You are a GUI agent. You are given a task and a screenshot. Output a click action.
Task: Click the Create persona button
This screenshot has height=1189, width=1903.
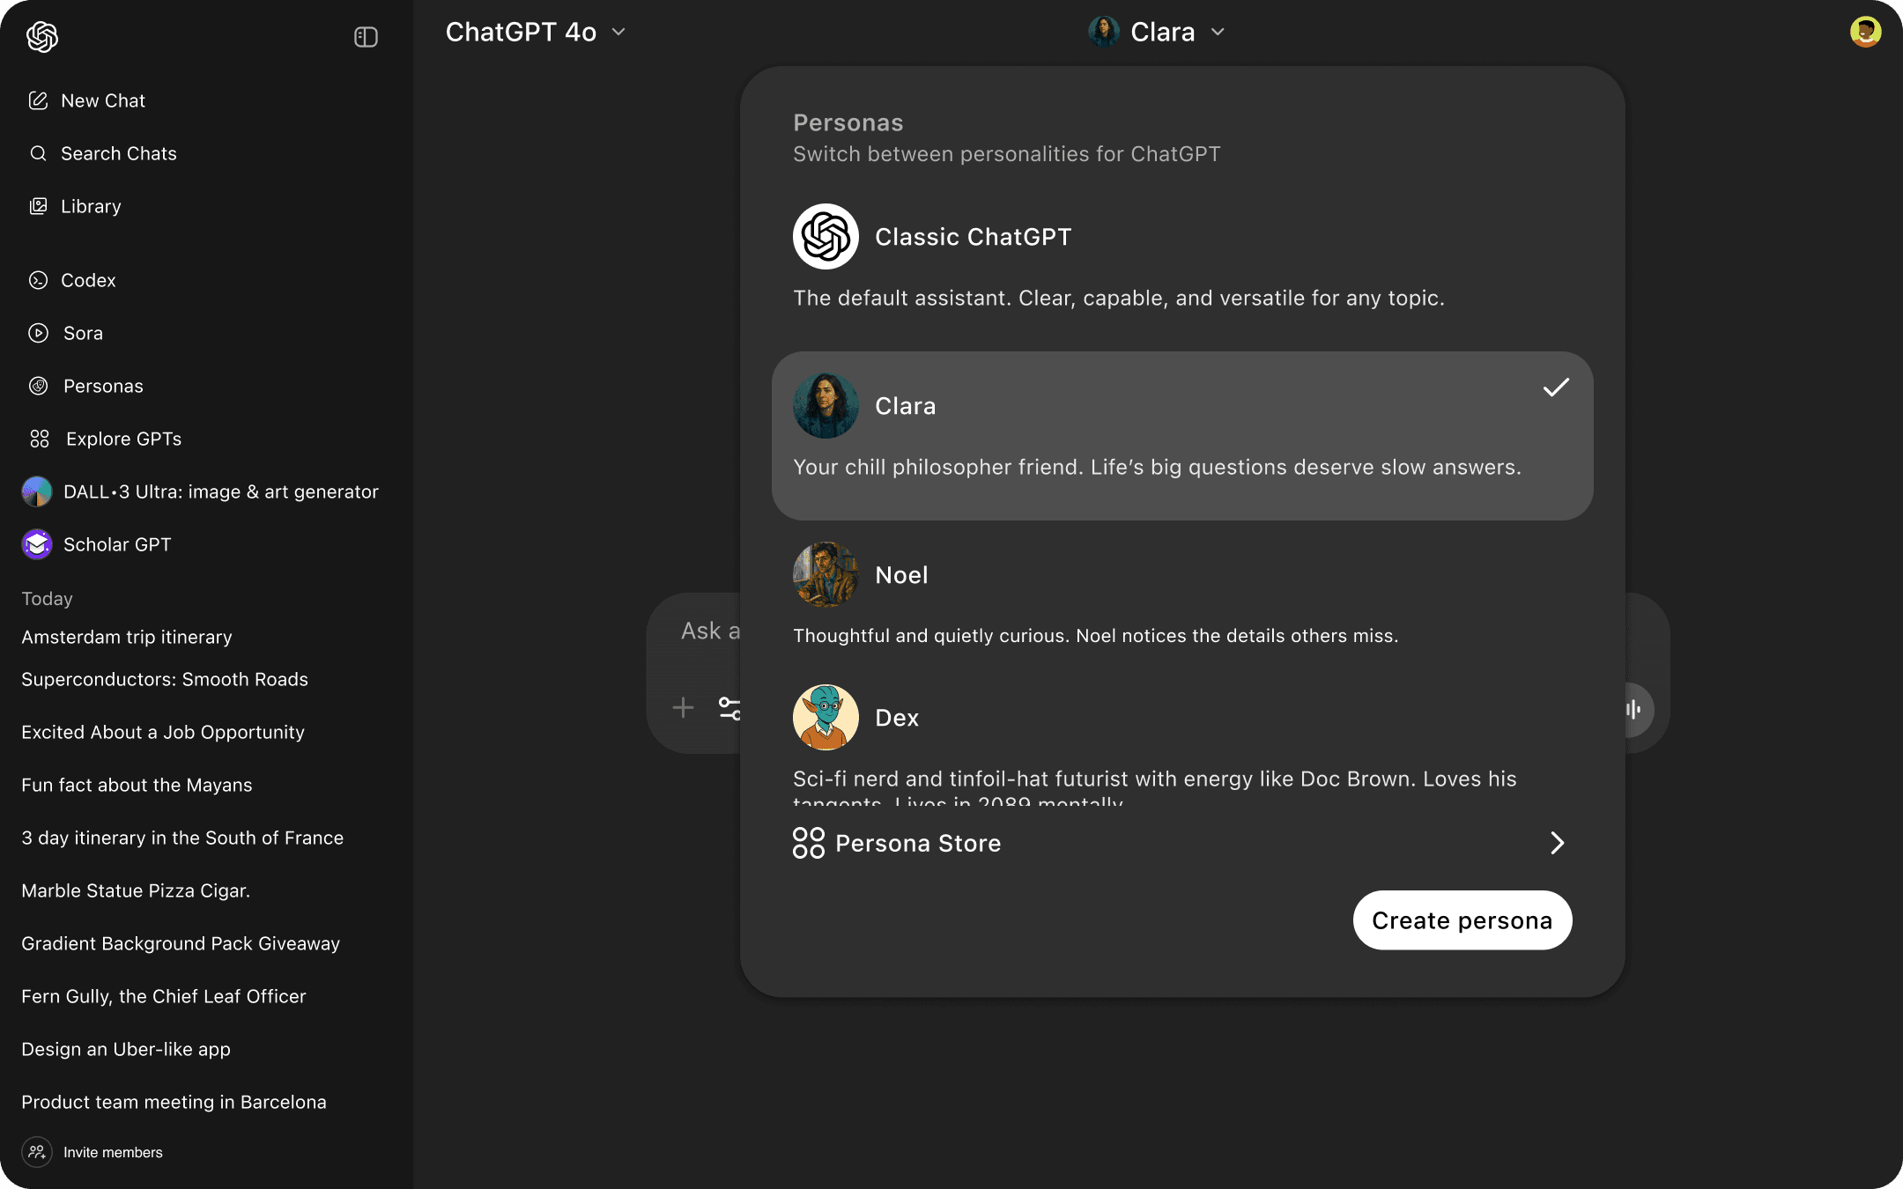click(x=1462, y=920)
